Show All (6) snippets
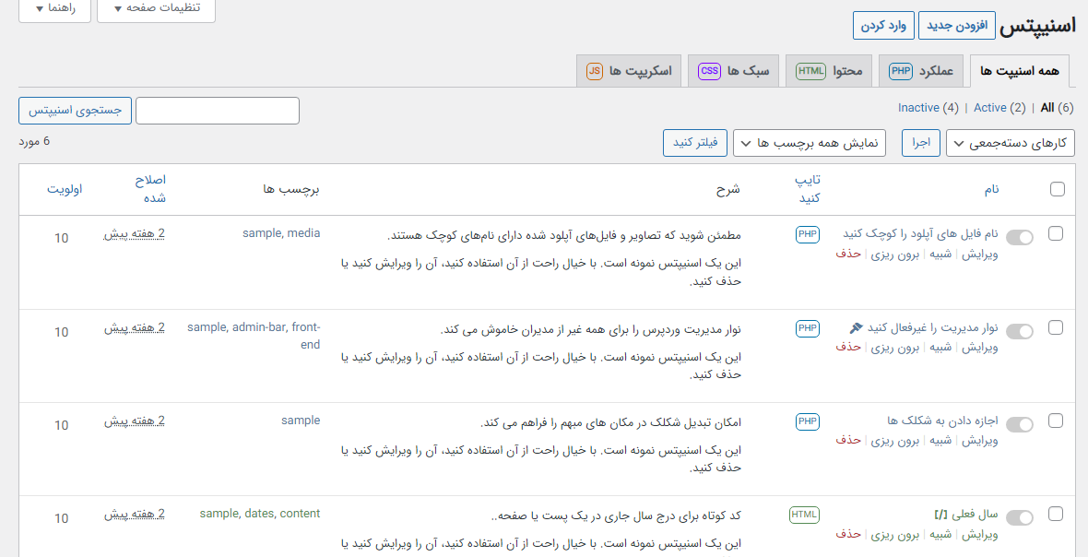 (1057, 108)
